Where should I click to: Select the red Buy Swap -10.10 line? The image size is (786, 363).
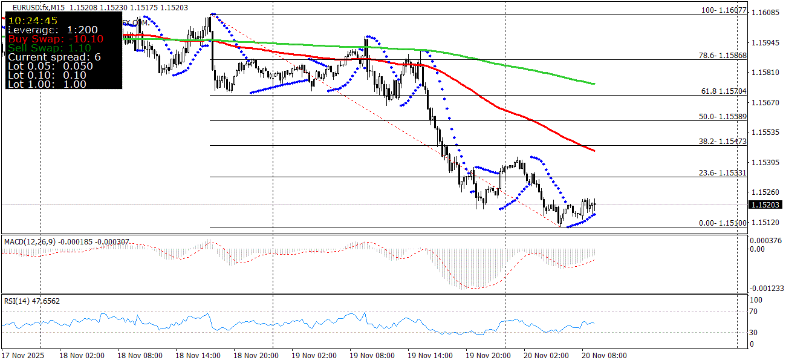tap(56, 39)
